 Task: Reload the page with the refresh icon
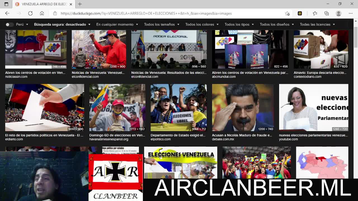point(30,13)
